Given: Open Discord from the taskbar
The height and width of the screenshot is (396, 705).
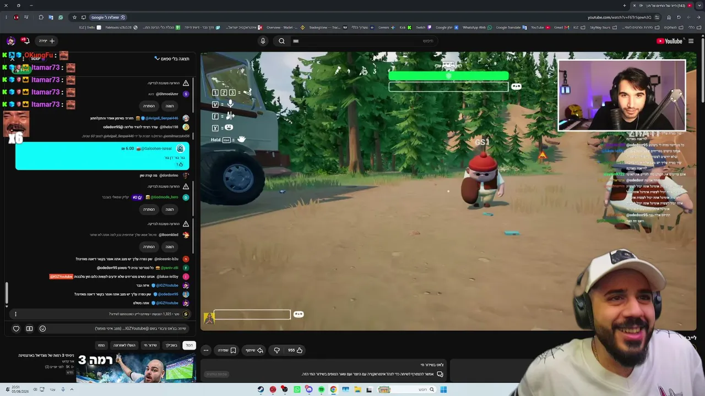Looking at the screenshot, I should point(309,389).
